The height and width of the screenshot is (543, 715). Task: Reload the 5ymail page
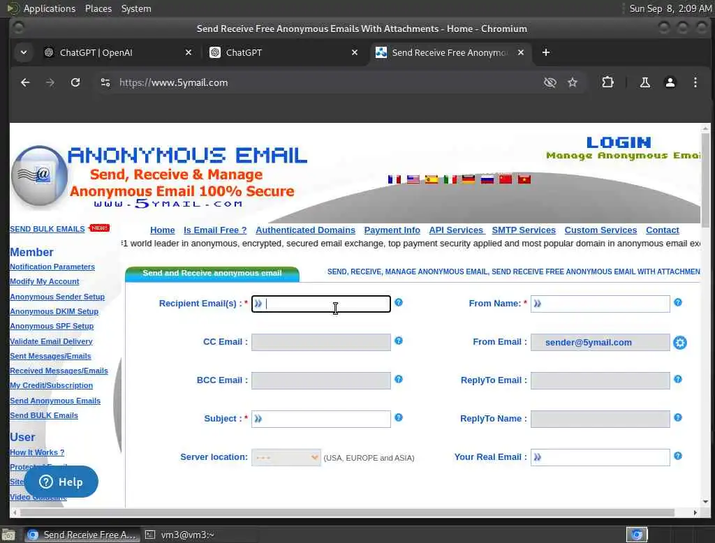click(75, 82)
